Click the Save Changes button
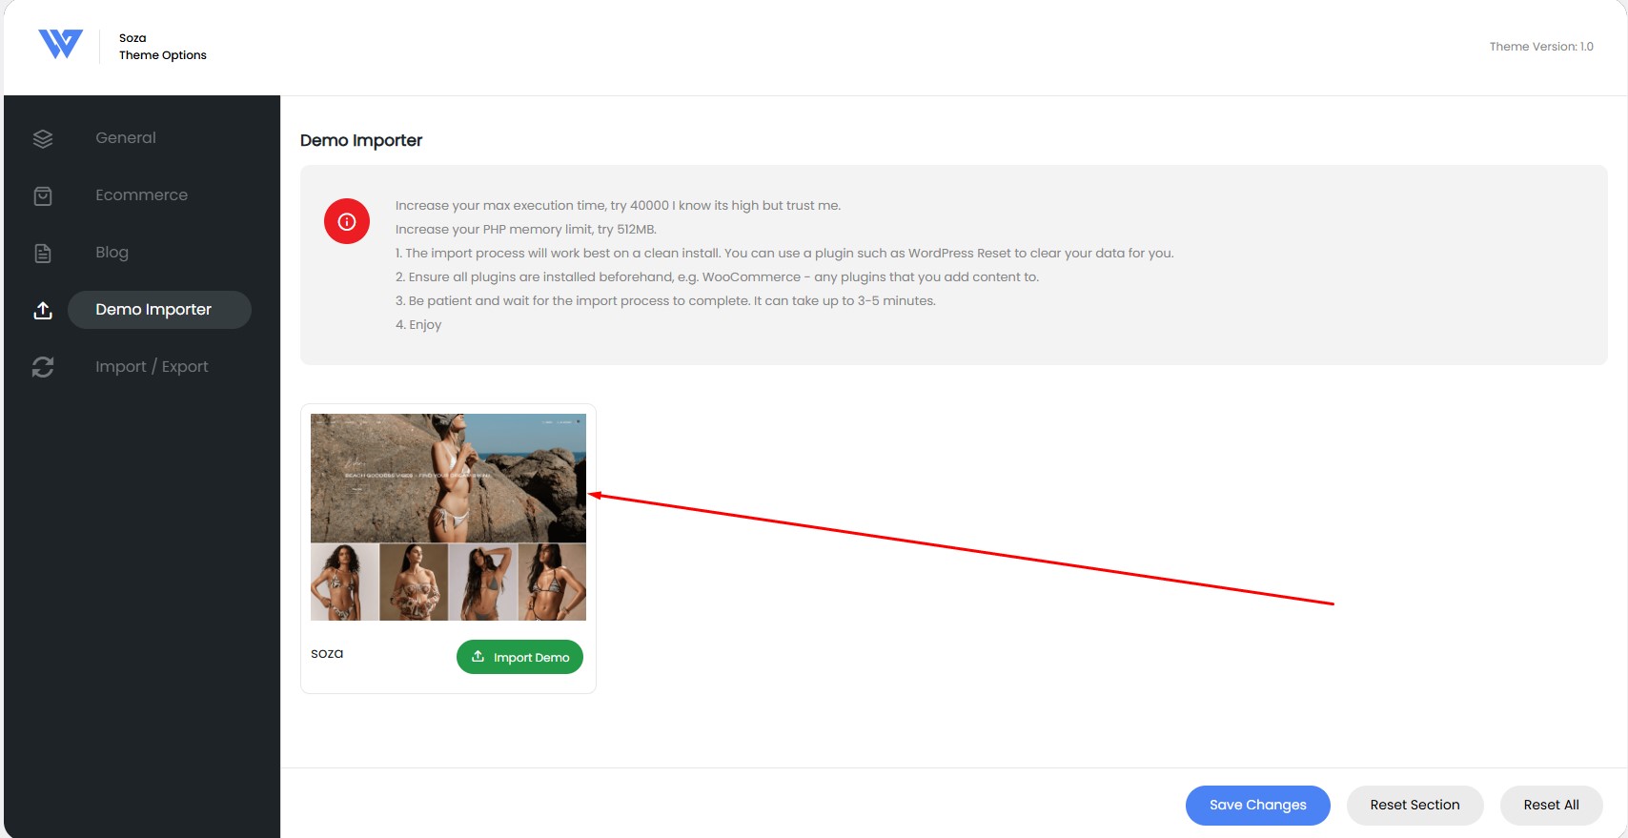 pyautogui.click(x=1257, y=806)
